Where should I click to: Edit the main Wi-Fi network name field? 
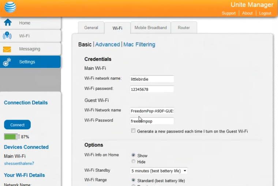pyautogui.click(x=152, y=79)
